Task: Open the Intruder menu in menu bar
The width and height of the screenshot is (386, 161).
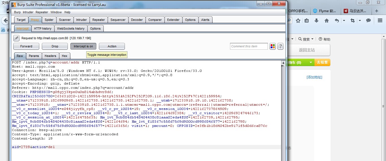Action: [x=28, y=12]
